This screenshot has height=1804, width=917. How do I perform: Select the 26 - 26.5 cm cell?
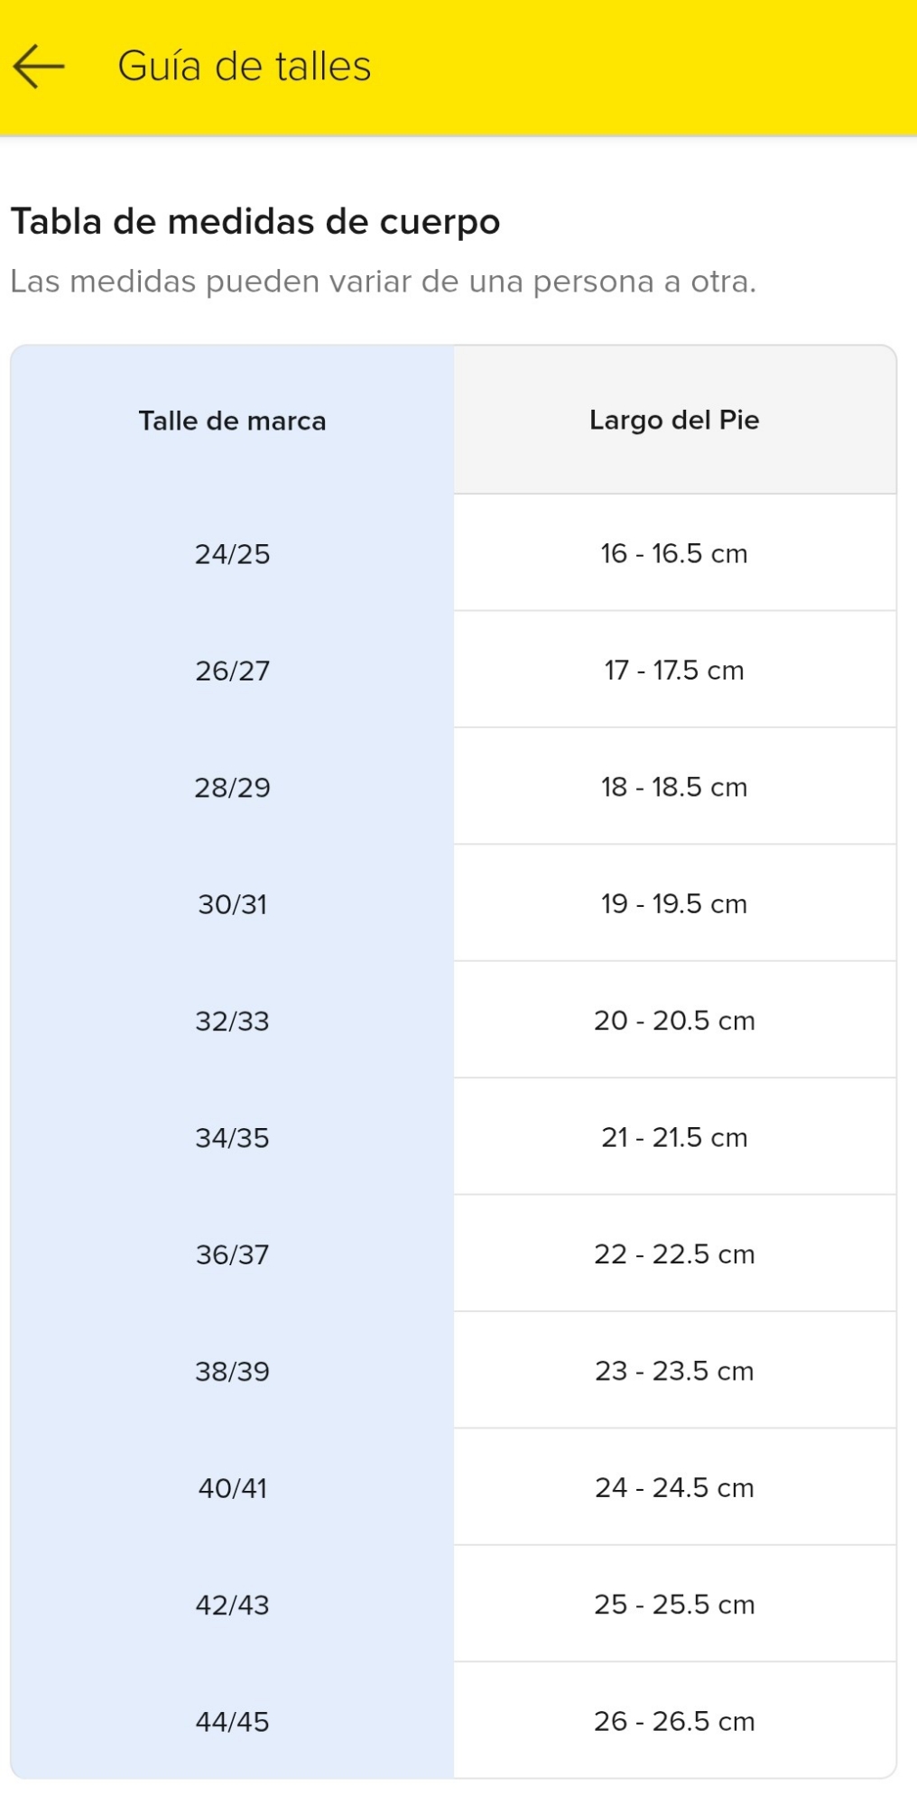coord(674,1721)
